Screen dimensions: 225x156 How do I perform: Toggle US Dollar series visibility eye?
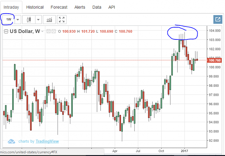pos(49,31)
